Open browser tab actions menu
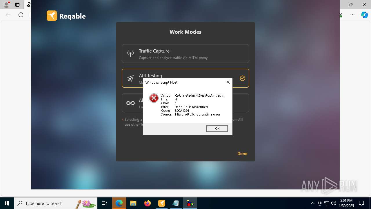 pos(17,5)
